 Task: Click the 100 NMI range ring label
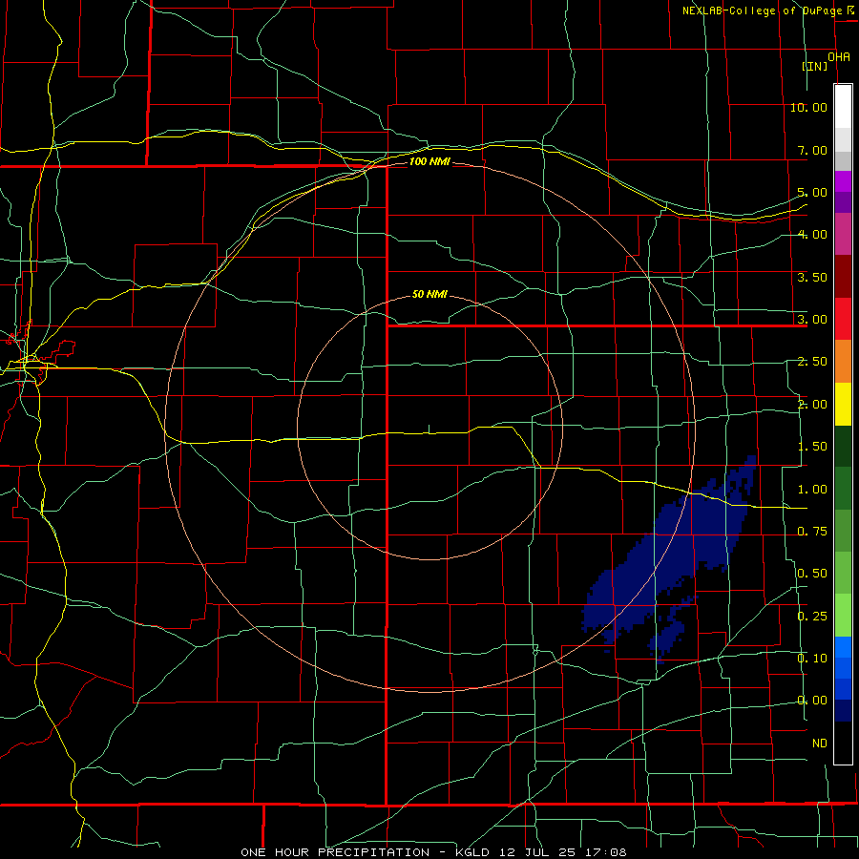[x=429, y=161]
